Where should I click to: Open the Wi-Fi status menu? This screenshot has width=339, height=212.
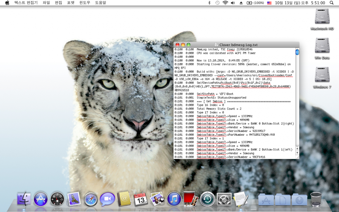click(225, 3)
